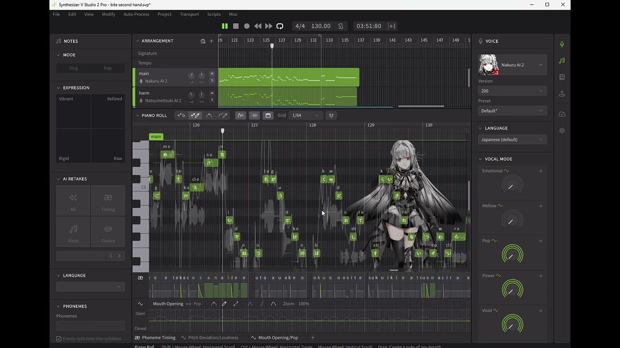Click the Power vocal mode knob
The height and width of the screenshot is (348, 620).
(512, 290)
